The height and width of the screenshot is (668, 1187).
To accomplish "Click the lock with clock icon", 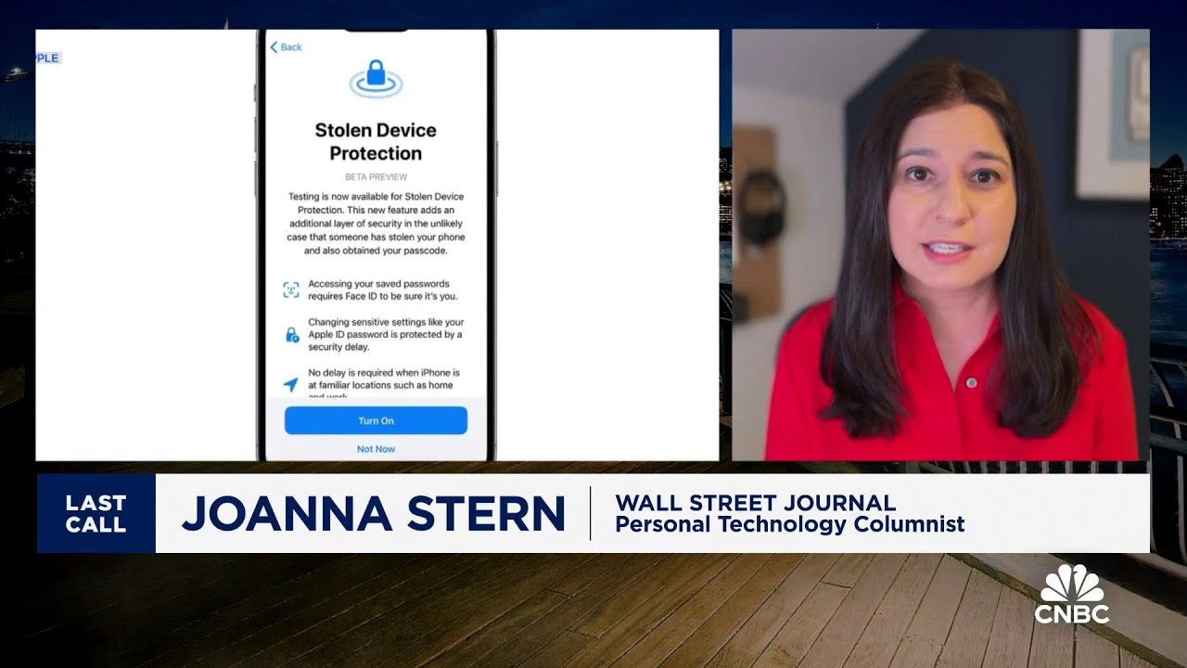I will (291, 334).
